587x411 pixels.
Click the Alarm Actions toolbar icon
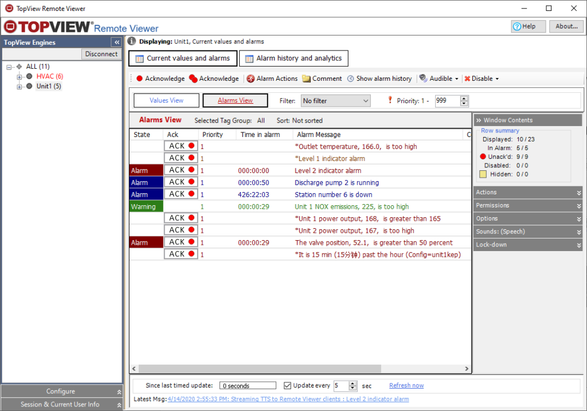coord(251,79)
